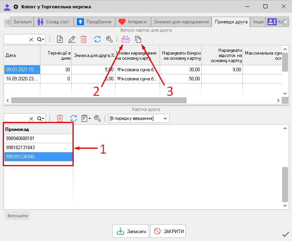Click the add new record icon in upper toolbar
This screenshot has height=241, width=292.
tap(60, 39)
